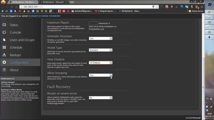This screenshot has height=120, width=214.
Task: Switch to McMyAdmin - Minecraft tab
Action: (x=53, y=2)
